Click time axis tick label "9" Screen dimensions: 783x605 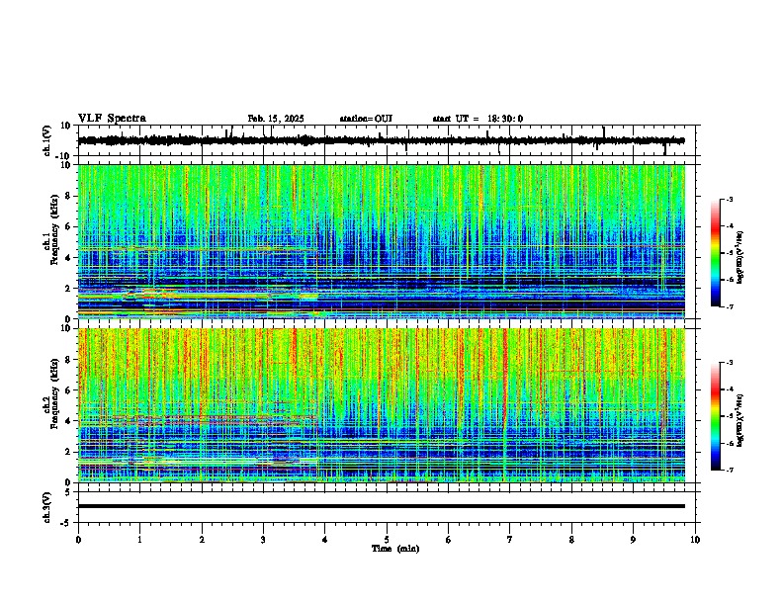[633, 540]
